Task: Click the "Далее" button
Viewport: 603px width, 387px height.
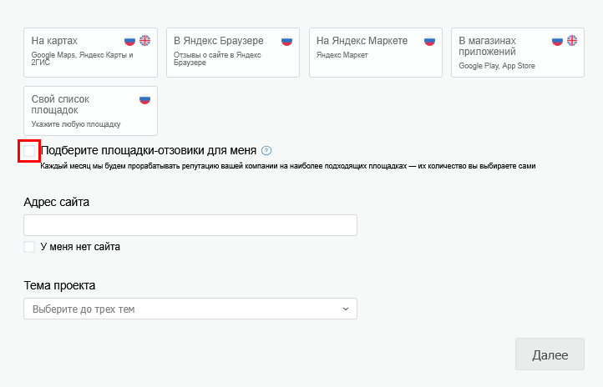Action: pyautogui.click(x=550, y=354)
